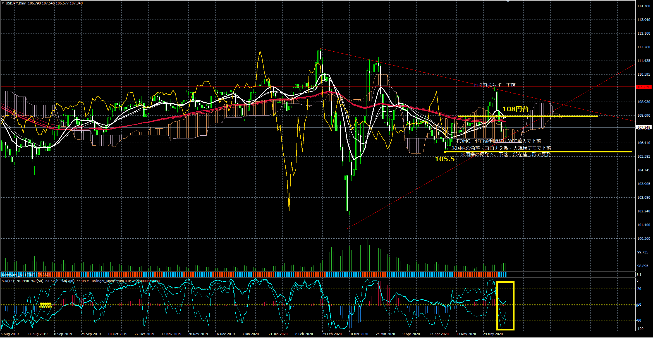The width and height of the screenshot is (653, 338).
Task: Click the red 109.850 price tag on axis
Action: tap(644, 87)
